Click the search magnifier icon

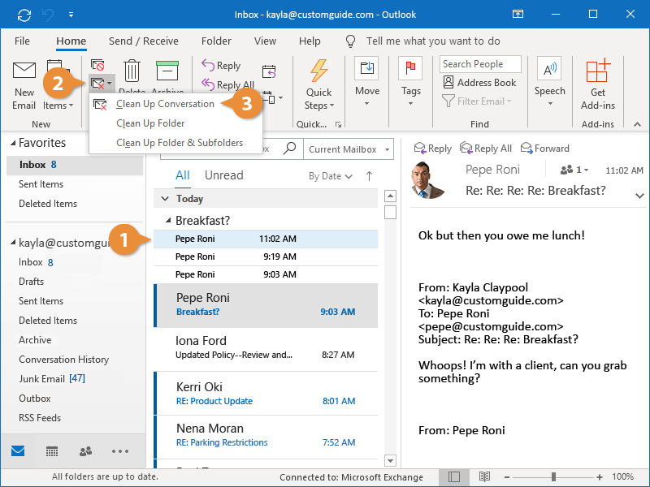[x=289, y=149]
